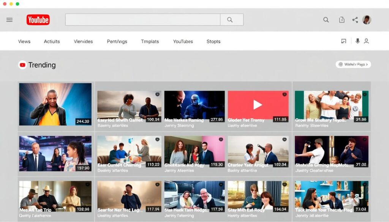The image size is (389, 222).
Task: Click the Trending section heading text
Action: point(42,65)
